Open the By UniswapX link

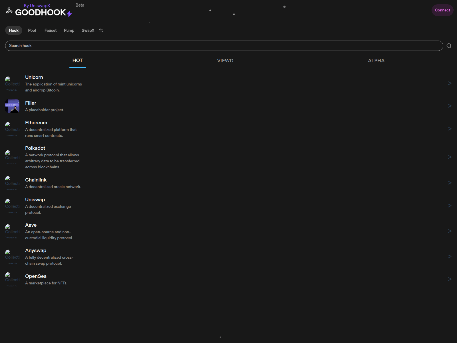pos(37,5)
